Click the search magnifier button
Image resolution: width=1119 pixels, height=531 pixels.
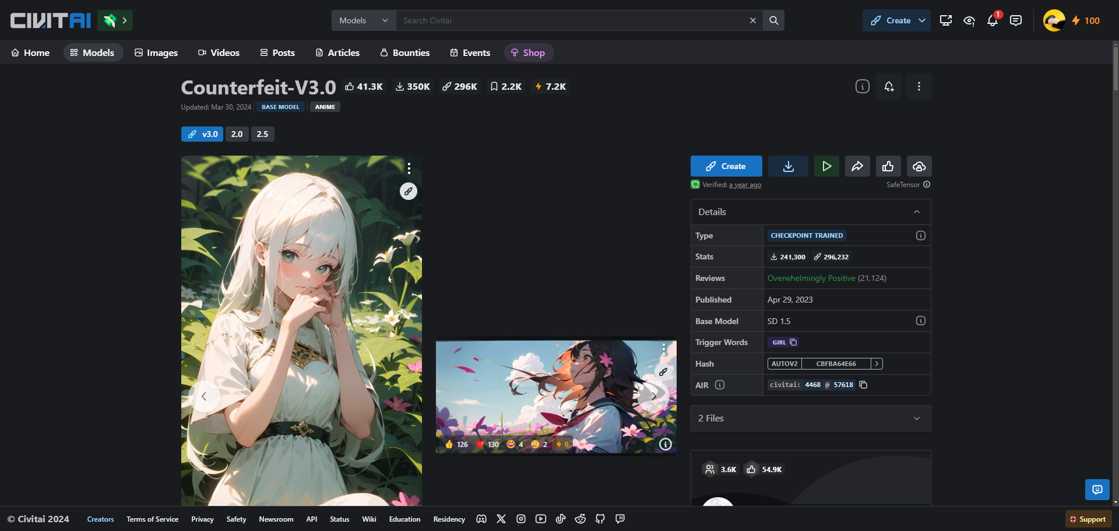click(773, 20)
